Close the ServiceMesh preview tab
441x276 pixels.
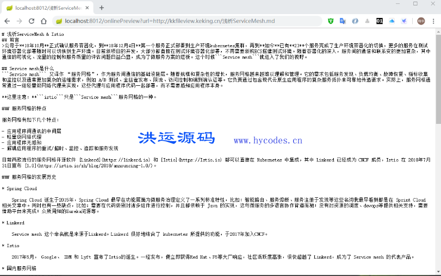click(x=87, y=8)
